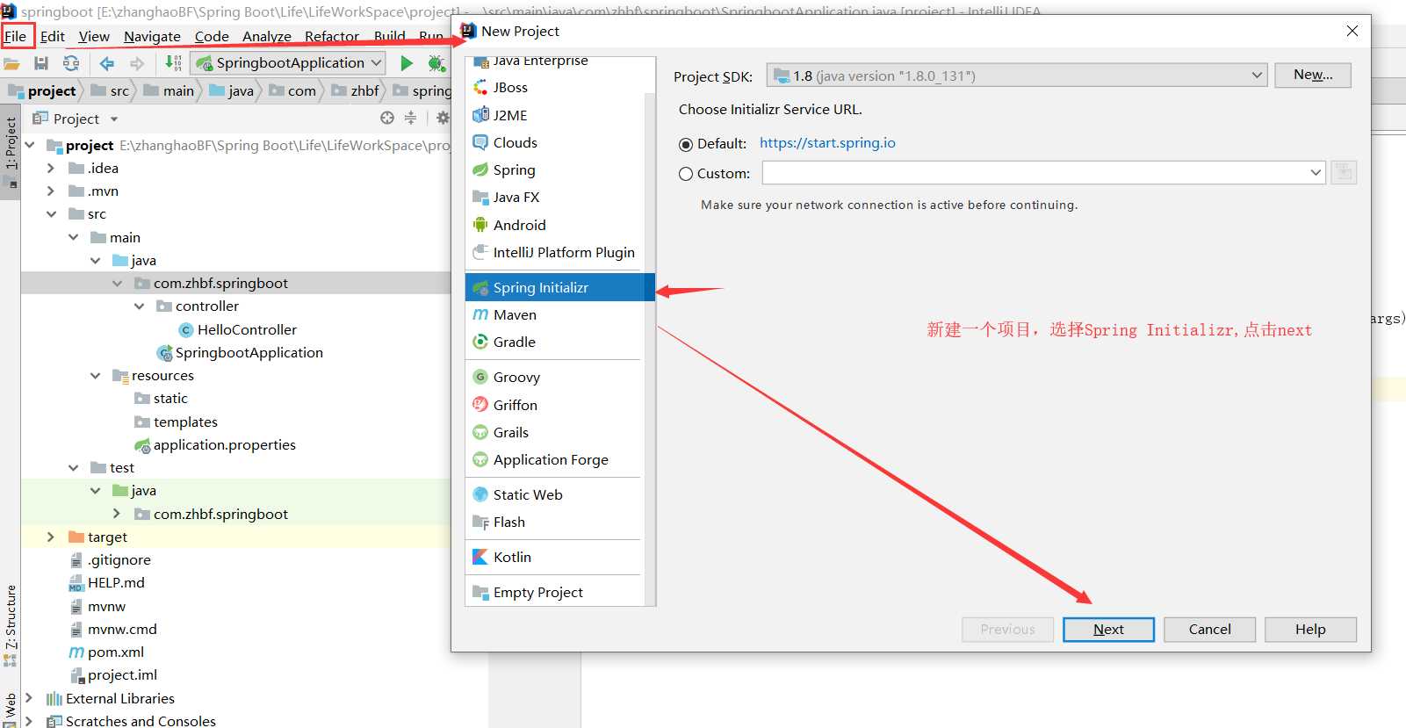Run SpringbootApplication with the green play icon
The image size is (1406, 728).
(407, 63)
